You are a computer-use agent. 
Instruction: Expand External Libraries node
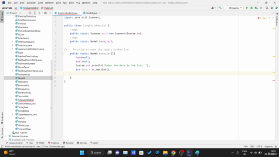coord(6,136)
